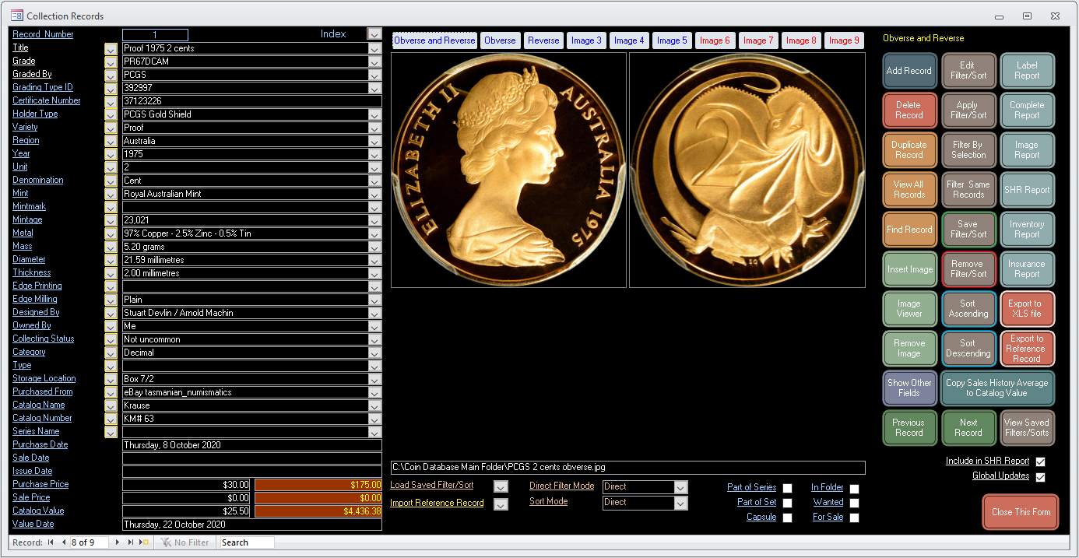Go to first record navigation arrow
The height and width of the screenshot is (558, 1079).
point(51,542)
